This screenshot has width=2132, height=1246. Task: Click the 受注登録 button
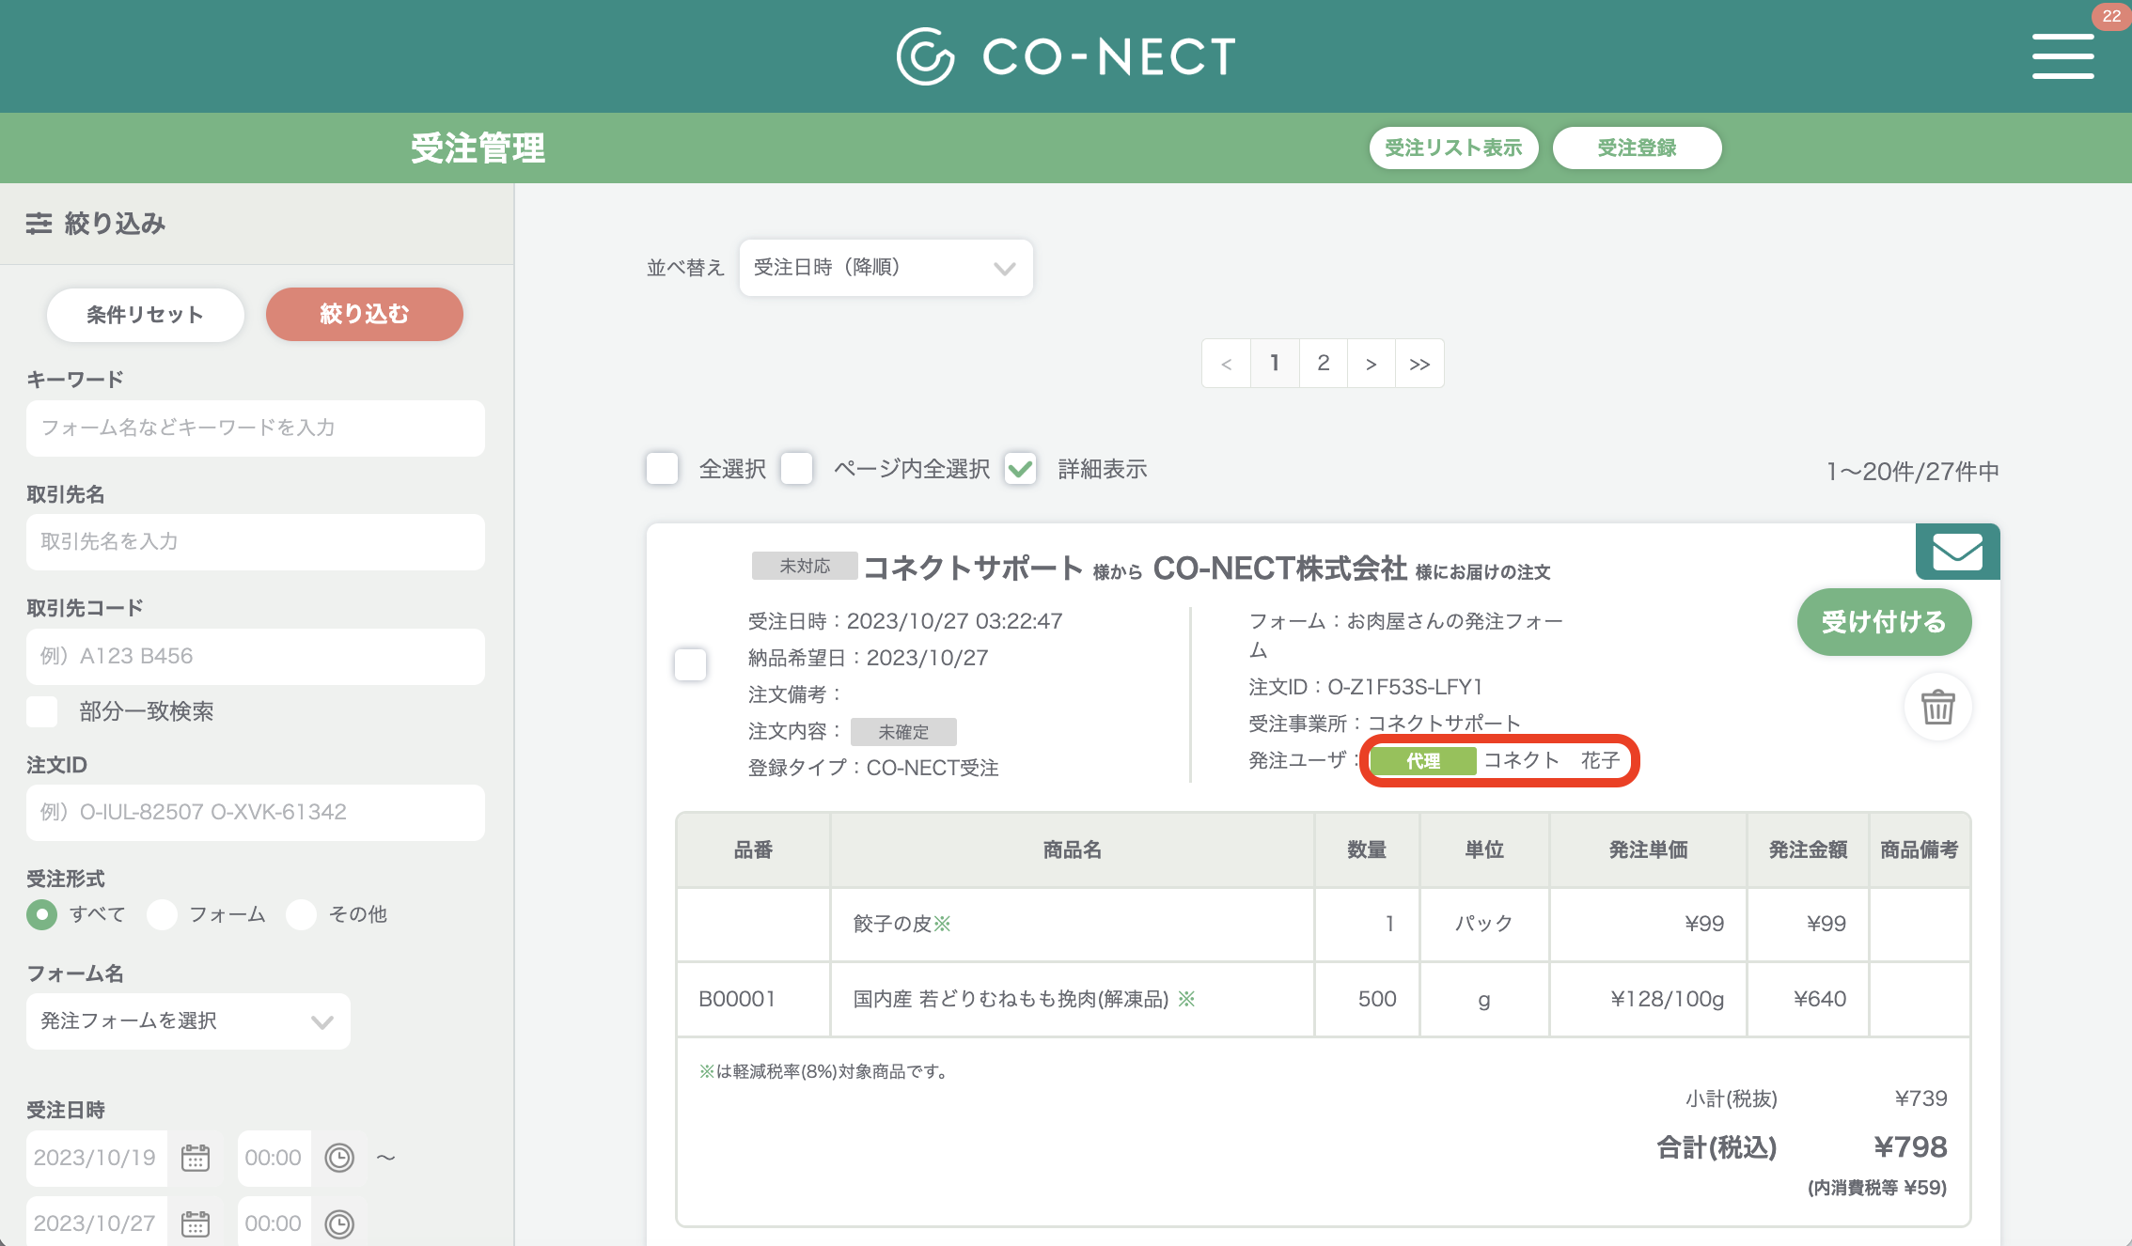coord(1637,148)
